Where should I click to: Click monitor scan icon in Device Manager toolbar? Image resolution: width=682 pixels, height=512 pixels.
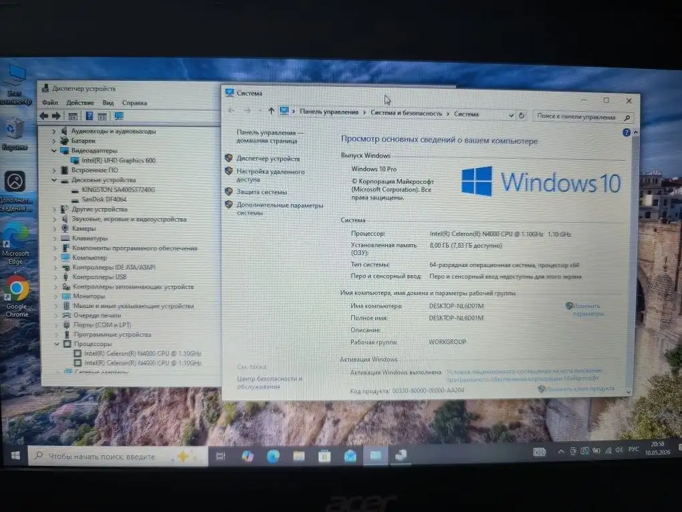click(119, 116)
